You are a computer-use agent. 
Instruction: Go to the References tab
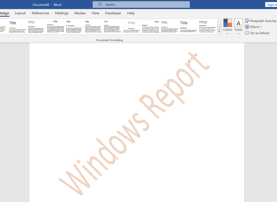[40, 13]
